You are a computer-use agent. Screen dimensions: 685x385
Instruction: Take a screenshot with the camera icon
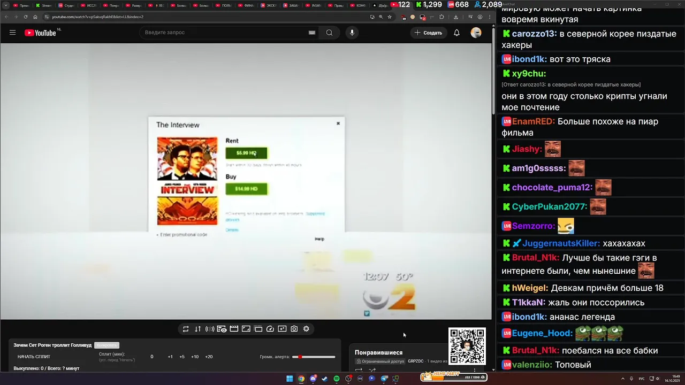click(294, 329)
